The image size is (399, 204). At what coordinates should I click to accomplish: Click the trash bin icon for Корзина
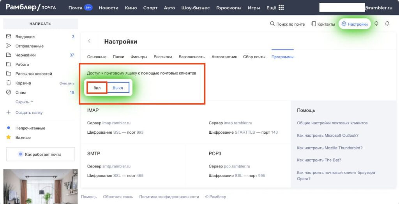[x=9, y=83]
